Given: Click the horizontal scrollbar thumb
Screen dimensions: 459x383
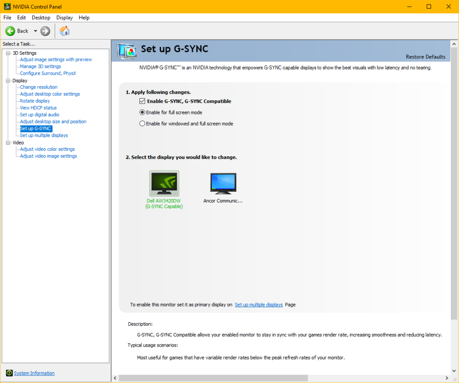Looking at the screenshot, I should coord(213,378).
